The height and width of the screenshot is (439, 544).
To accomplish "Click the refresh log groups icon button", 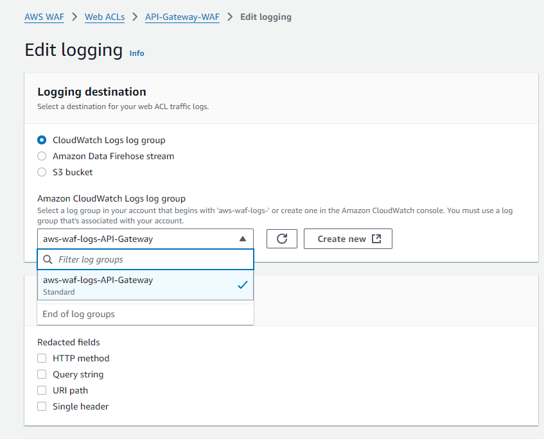I will click(282, 239).
